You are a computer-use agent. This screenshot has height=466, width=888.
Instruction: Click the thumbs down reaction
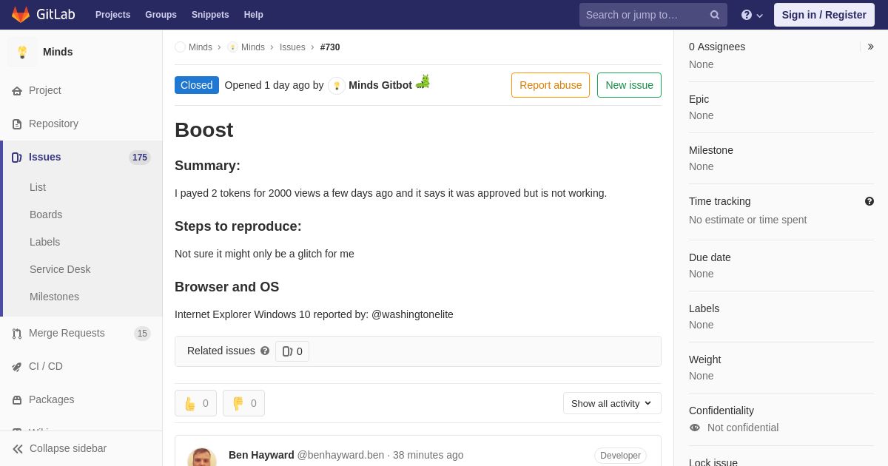click(x=243, y=403)
